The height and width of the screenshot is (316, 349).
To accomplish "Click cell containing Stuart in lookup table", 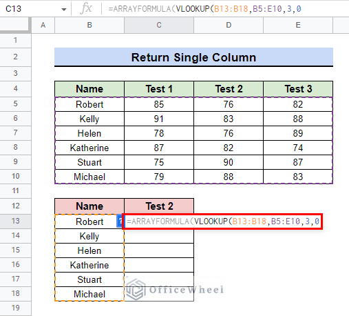I will point(89,279).
